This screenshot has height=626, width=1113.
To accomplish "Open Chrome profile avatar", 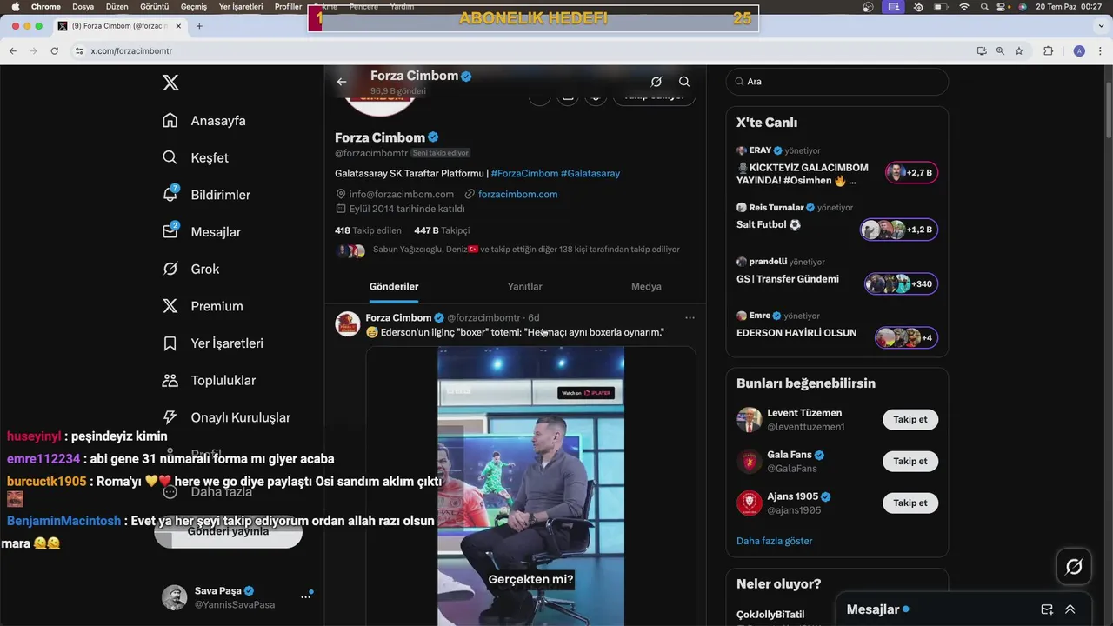I will [1079, 51].
